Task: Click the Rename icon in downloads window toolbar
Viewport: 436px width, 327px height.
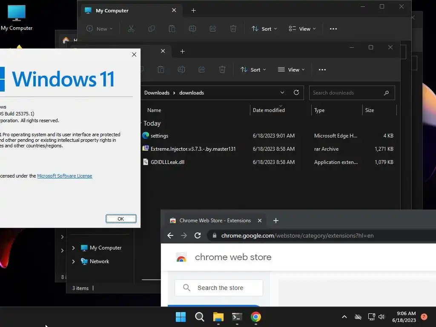Action: [181, 69]
